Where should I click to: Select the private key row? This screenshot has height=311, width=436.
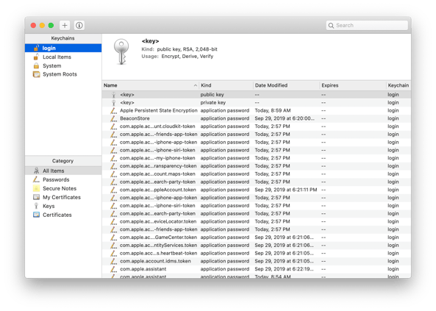tap(257, 103)
